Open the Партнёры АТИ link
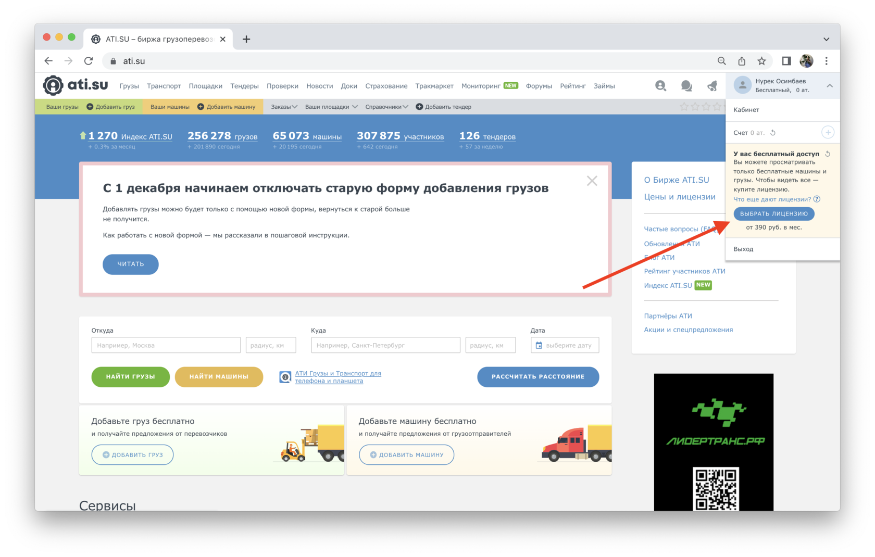Screen dimensions: 875x557 point(668,316)
